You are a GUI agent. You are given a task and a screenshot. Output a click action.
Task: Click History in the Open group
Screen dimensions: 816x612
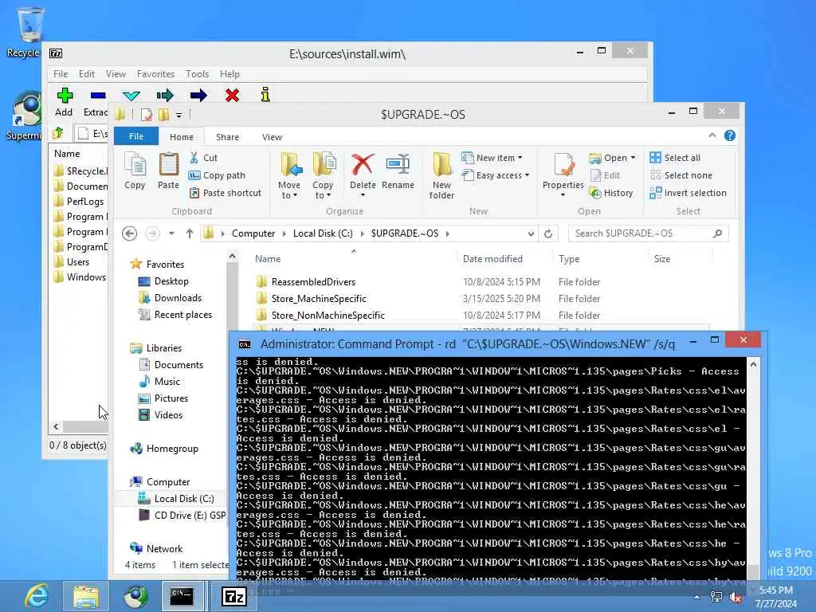(611, 193)
